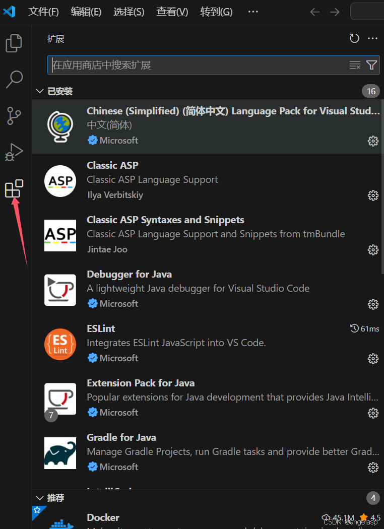Click the installed count badge 16

click(371, 91)
